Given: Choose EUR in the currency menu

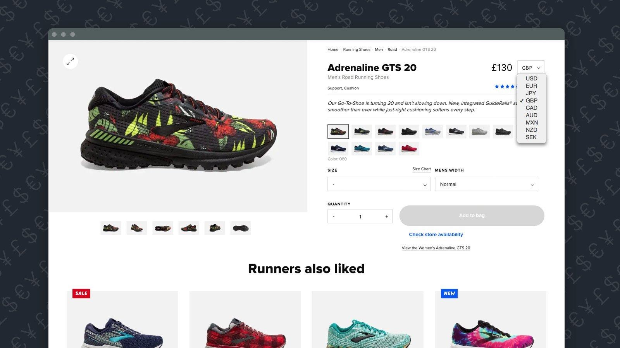Looking at the screenshot, I should point(531,86).
